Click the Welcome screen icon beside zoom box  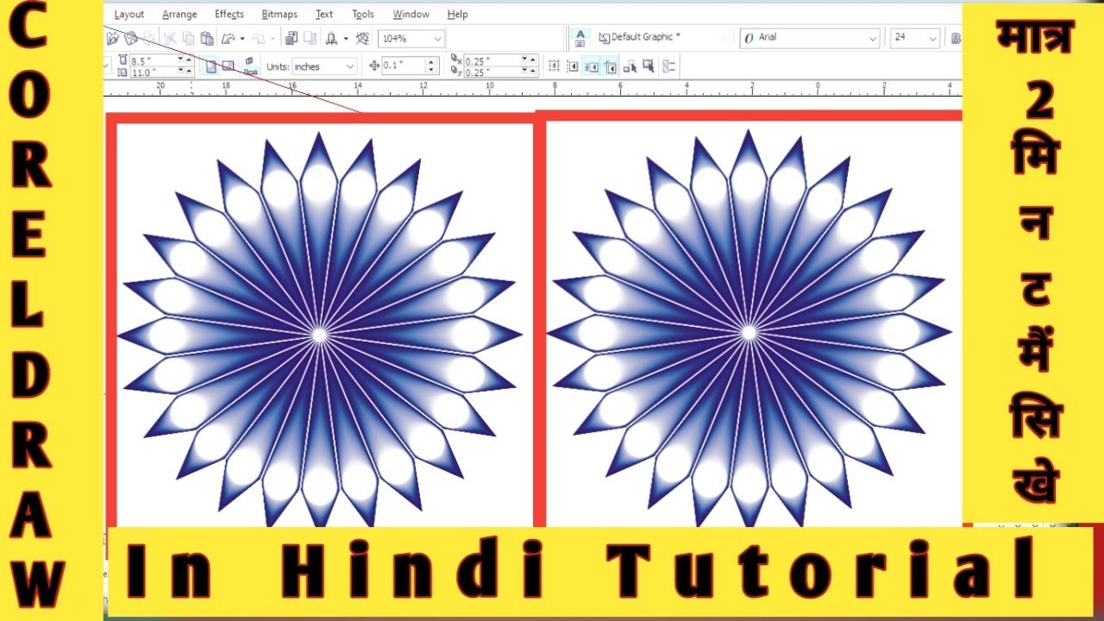coord(363,38)
